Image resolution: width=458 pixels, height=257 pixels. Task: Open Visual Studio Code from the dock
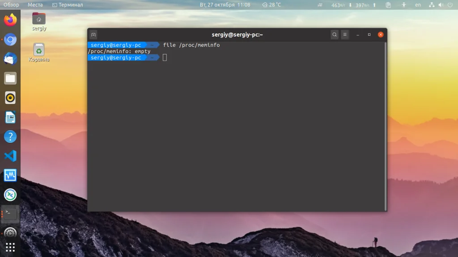[x=10, y=156]
